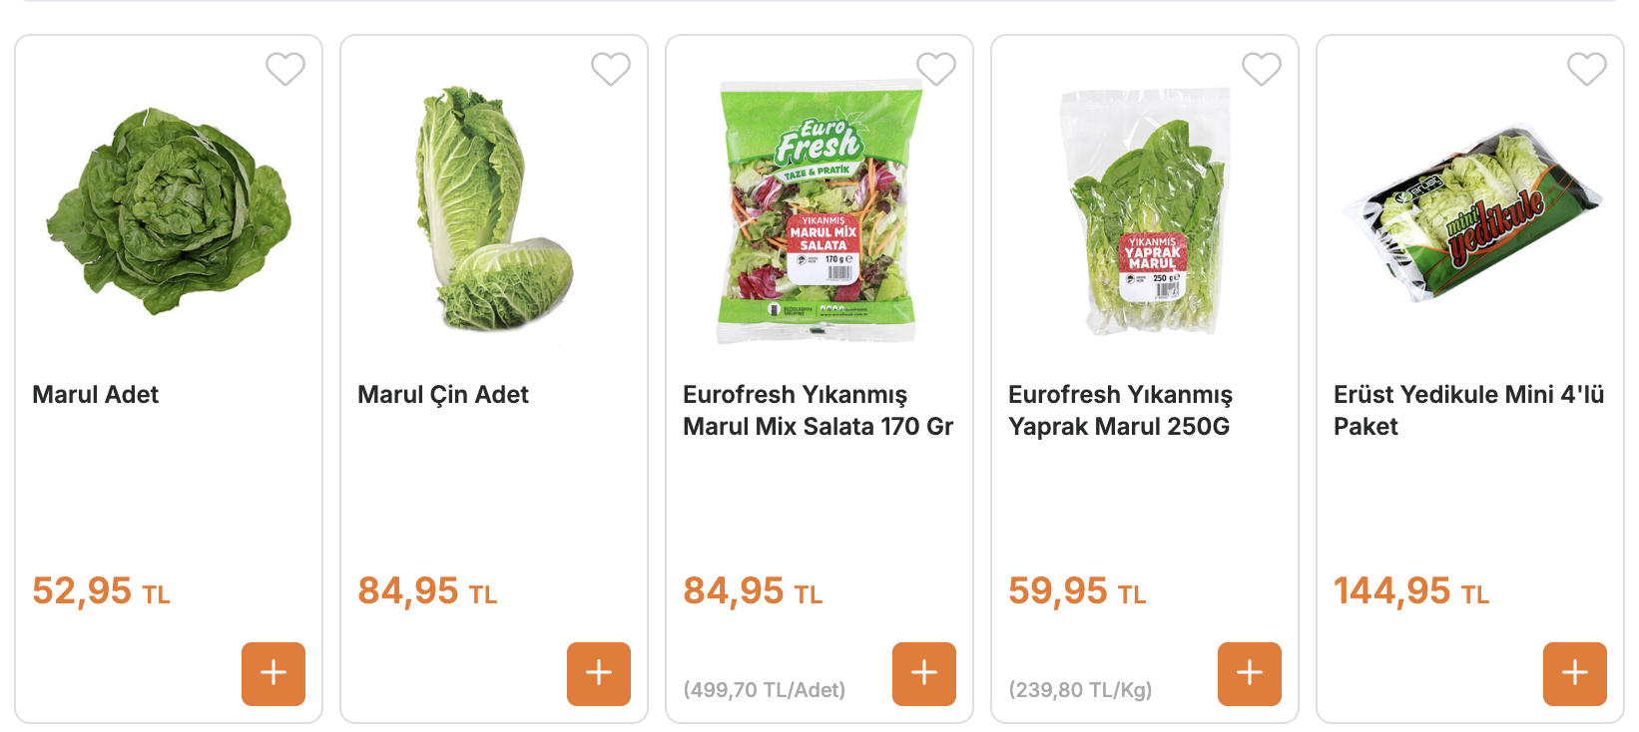
Task: Open the Marul Adet product title
Action: coord(96,395)
